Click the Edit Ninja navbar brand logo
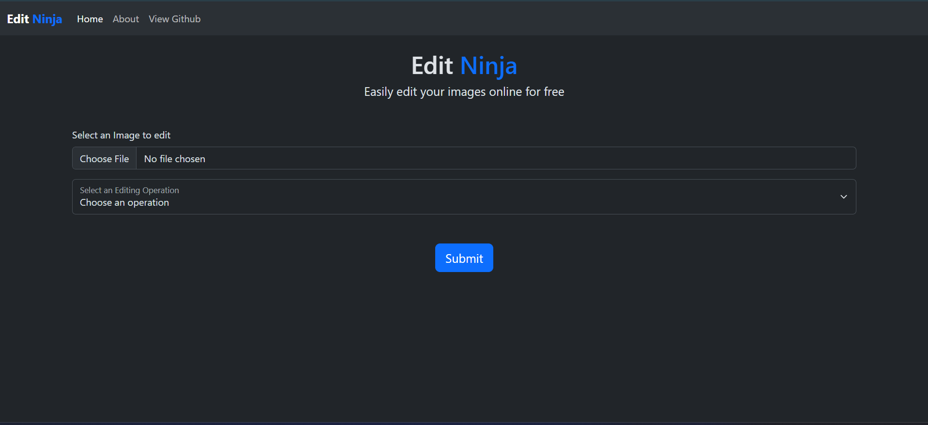The image size is (928, 425). coord(34,19)
